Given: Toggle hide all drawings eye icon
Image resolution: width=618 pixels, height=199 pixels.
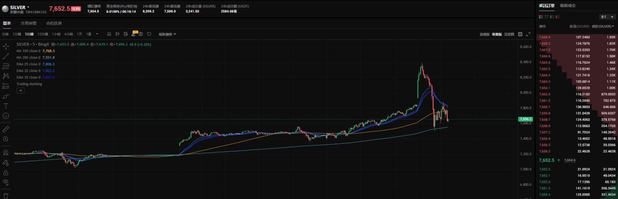Looking at the screenshot, I should 6,182.
